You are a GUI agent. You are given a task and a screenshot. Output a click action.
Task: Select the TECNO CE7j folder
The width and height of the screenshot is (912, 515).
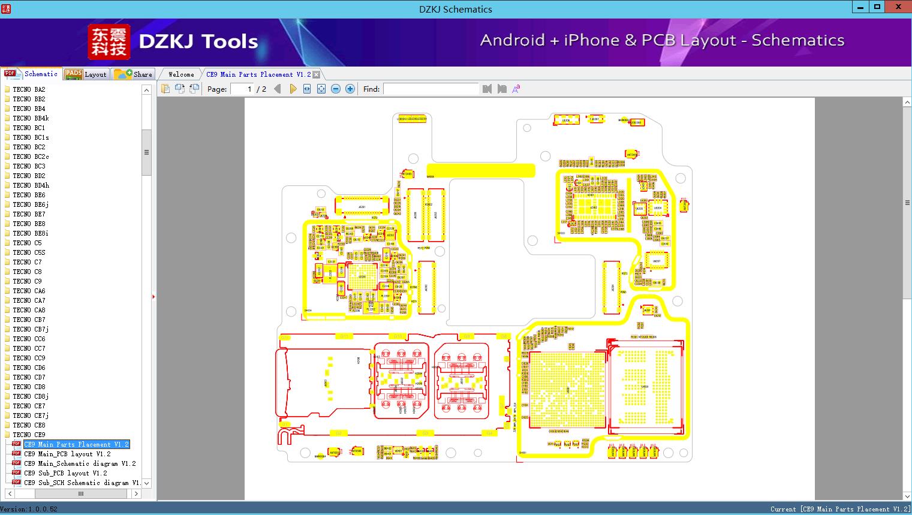(x=31, y=415)
